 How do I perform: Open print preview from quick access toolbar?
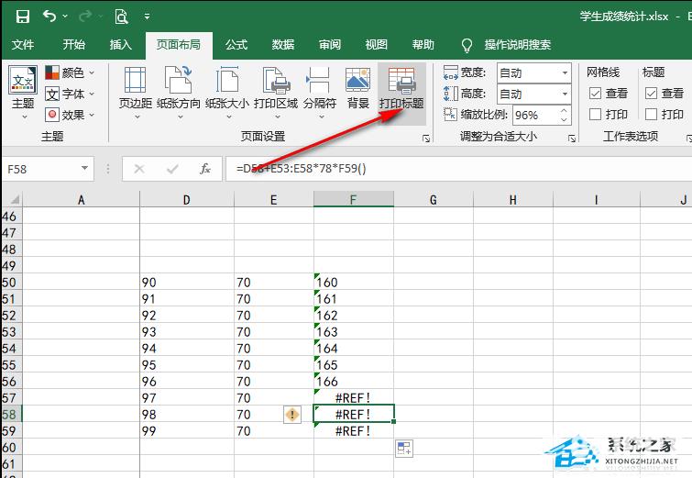pos(121,17)
